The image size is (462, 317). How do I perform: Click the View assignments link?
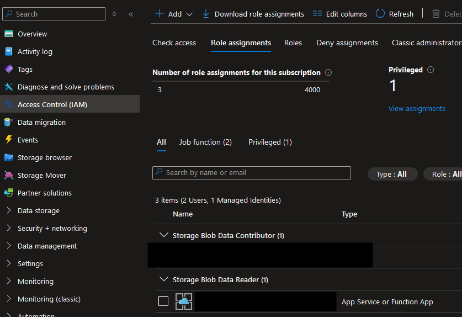click(x=417, y=109)
